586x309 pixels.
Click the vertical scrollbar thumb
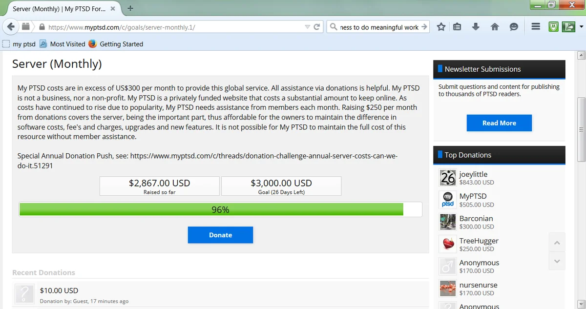[581, 129]
